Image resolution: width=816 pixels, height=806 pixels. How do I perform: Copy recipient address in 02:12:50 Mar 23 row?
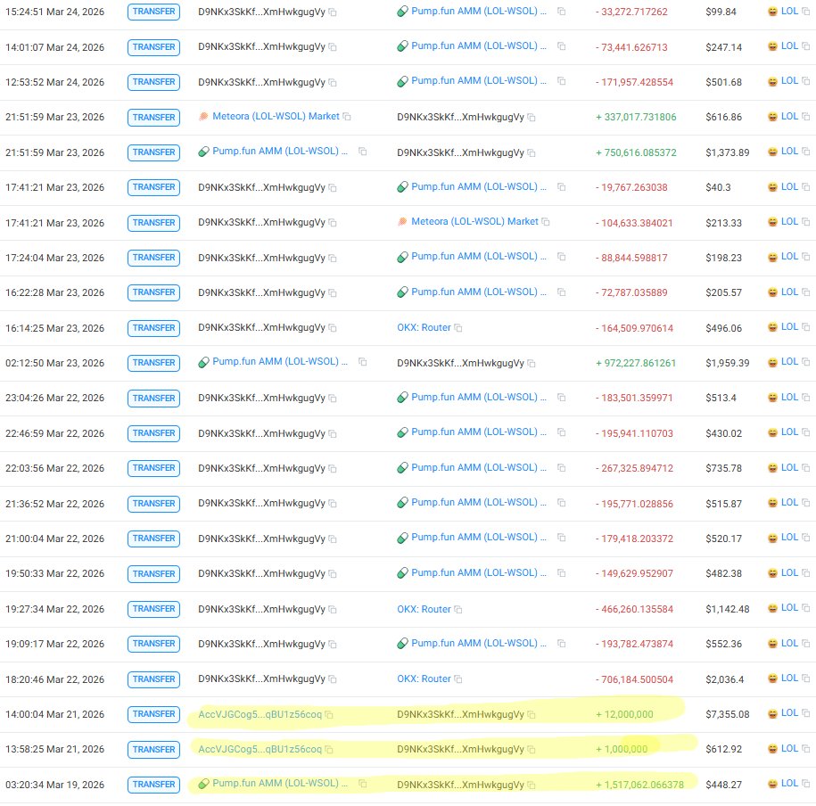532,363
